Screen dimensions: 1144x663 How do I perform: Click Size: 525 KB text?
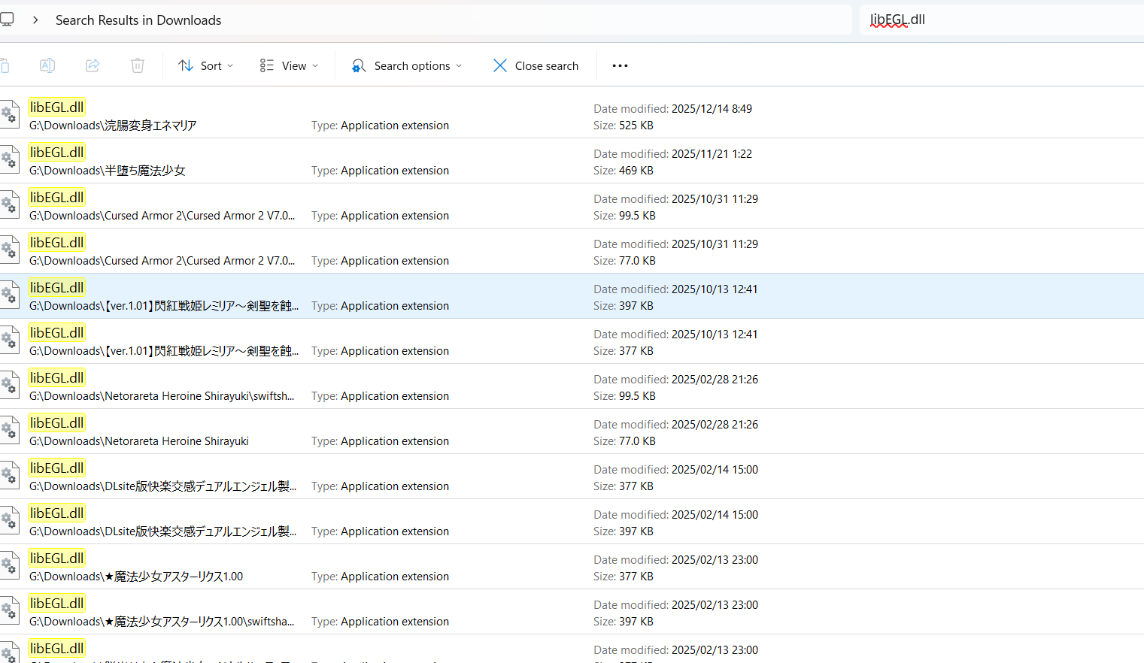(624, 126)
